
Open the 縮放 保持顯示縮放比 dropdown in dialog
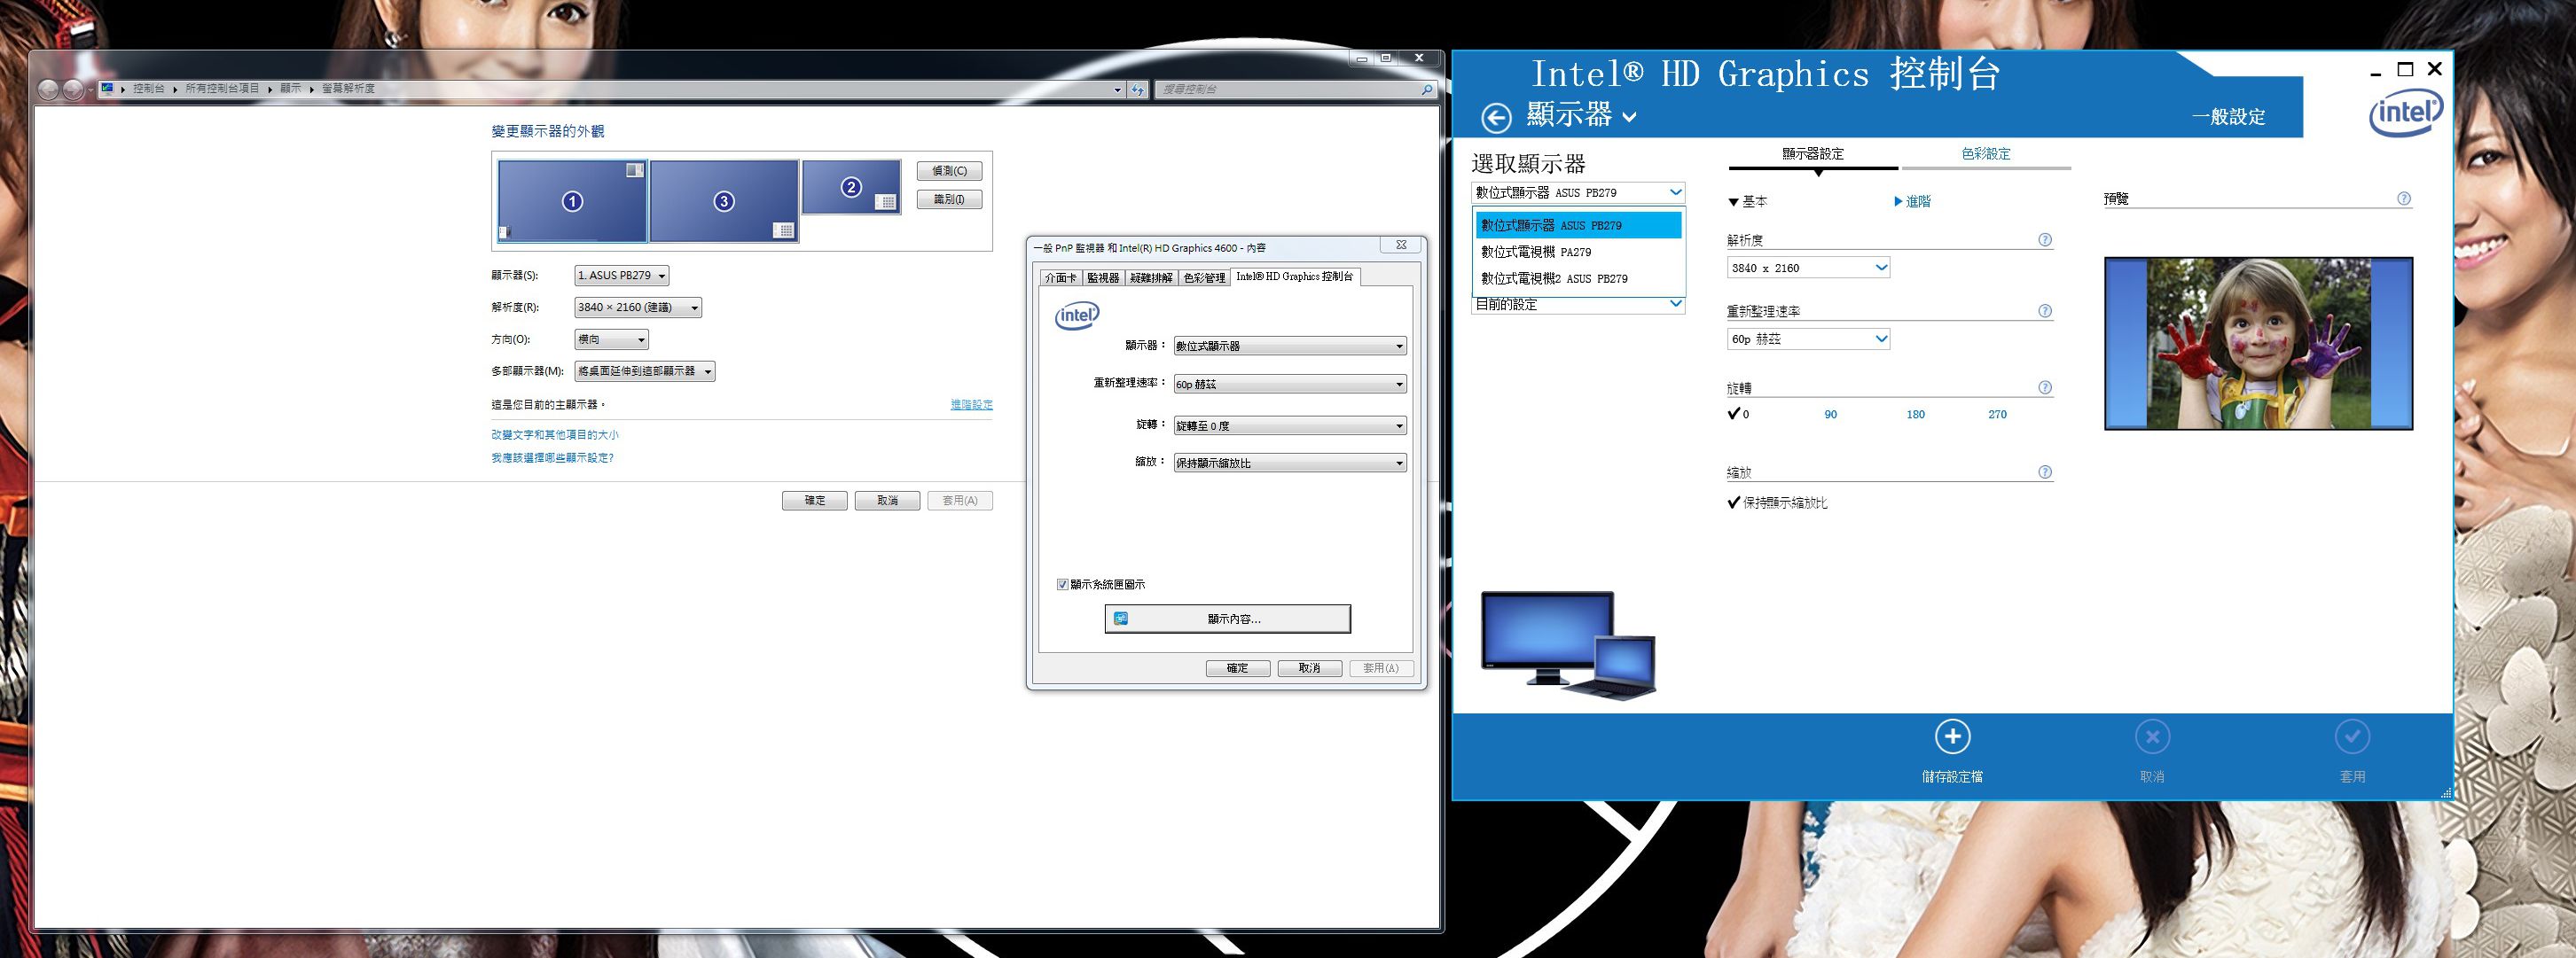pyautogui.click(x=1290, y=463)
